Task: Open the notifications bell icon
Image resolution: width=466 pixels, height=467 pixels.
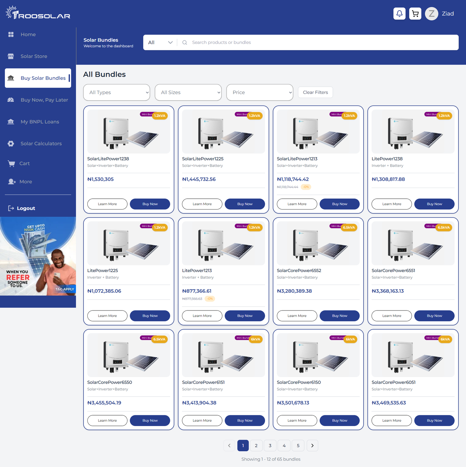Action: click(399, 13)
